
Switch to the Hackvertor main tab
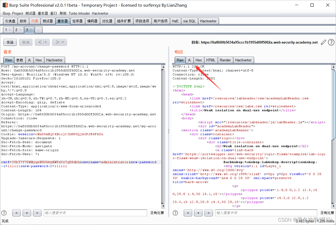tap(208, 21)
